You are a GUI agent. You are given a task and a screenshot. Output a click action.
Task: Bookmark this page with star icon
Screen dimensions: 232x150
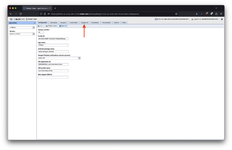[176, 14]
